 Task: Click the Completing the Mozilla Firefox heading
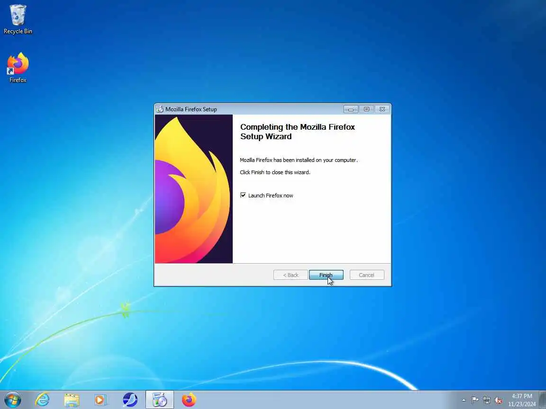297,132
